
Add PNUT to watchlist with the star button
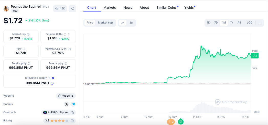[x=60, y=9]
